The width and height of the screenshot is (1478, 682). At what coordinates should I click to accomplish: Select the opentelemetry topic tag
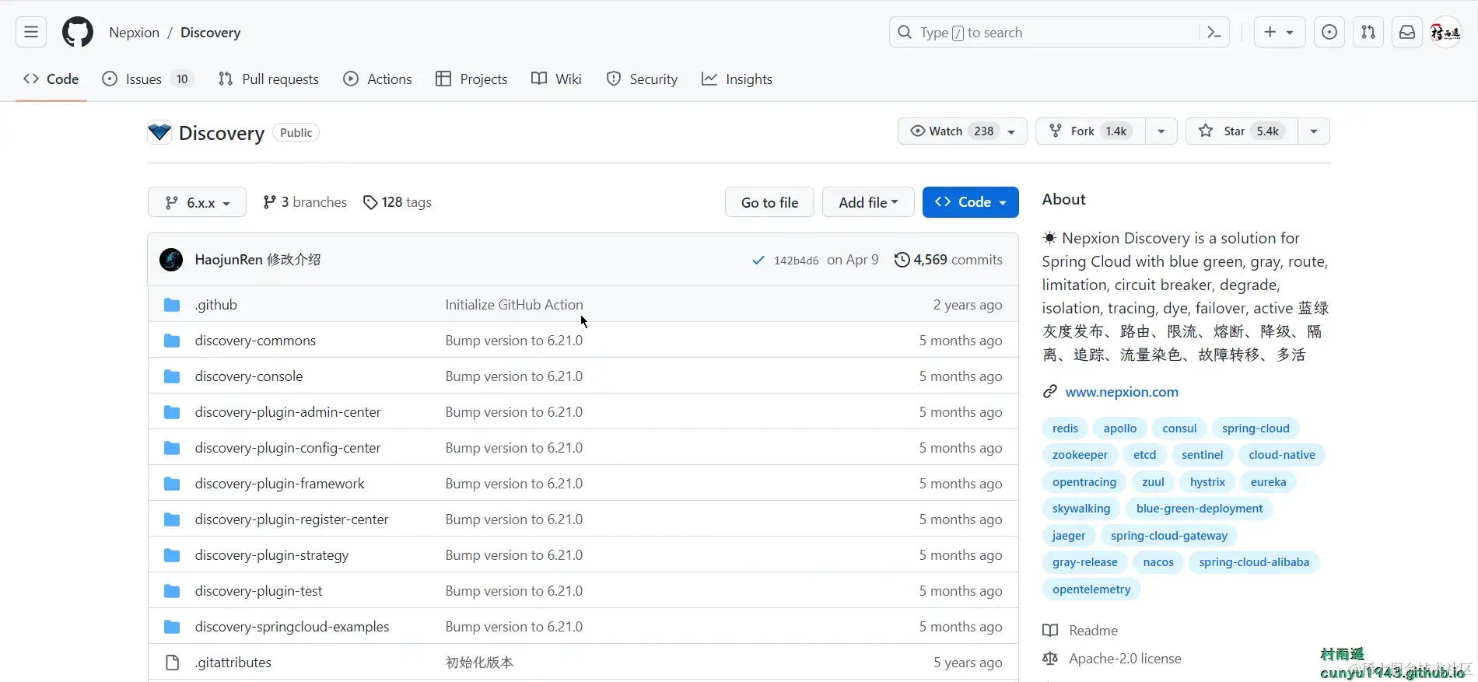pos(1091,589)
